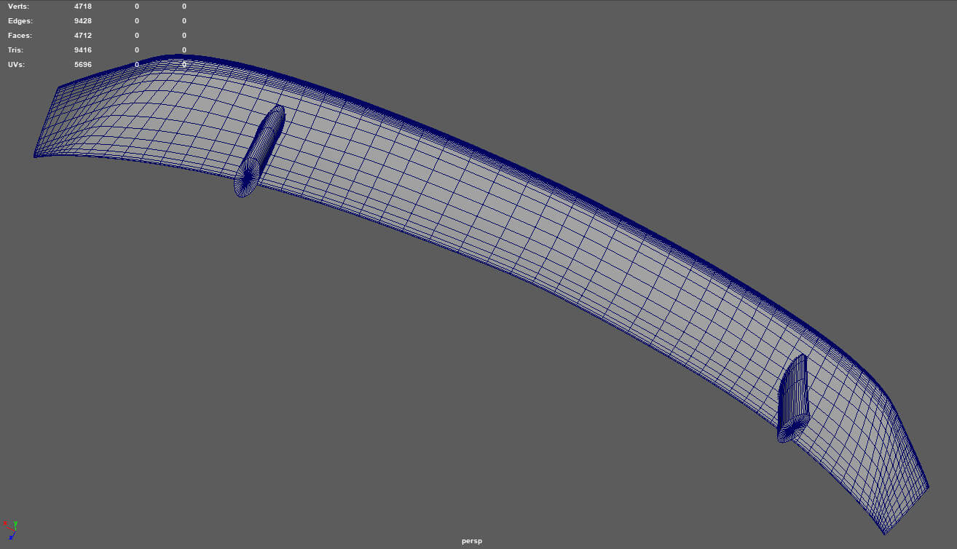Click the triangle count value 9416
The width and height of the screenshot is (957, 549).
point(82,50)
